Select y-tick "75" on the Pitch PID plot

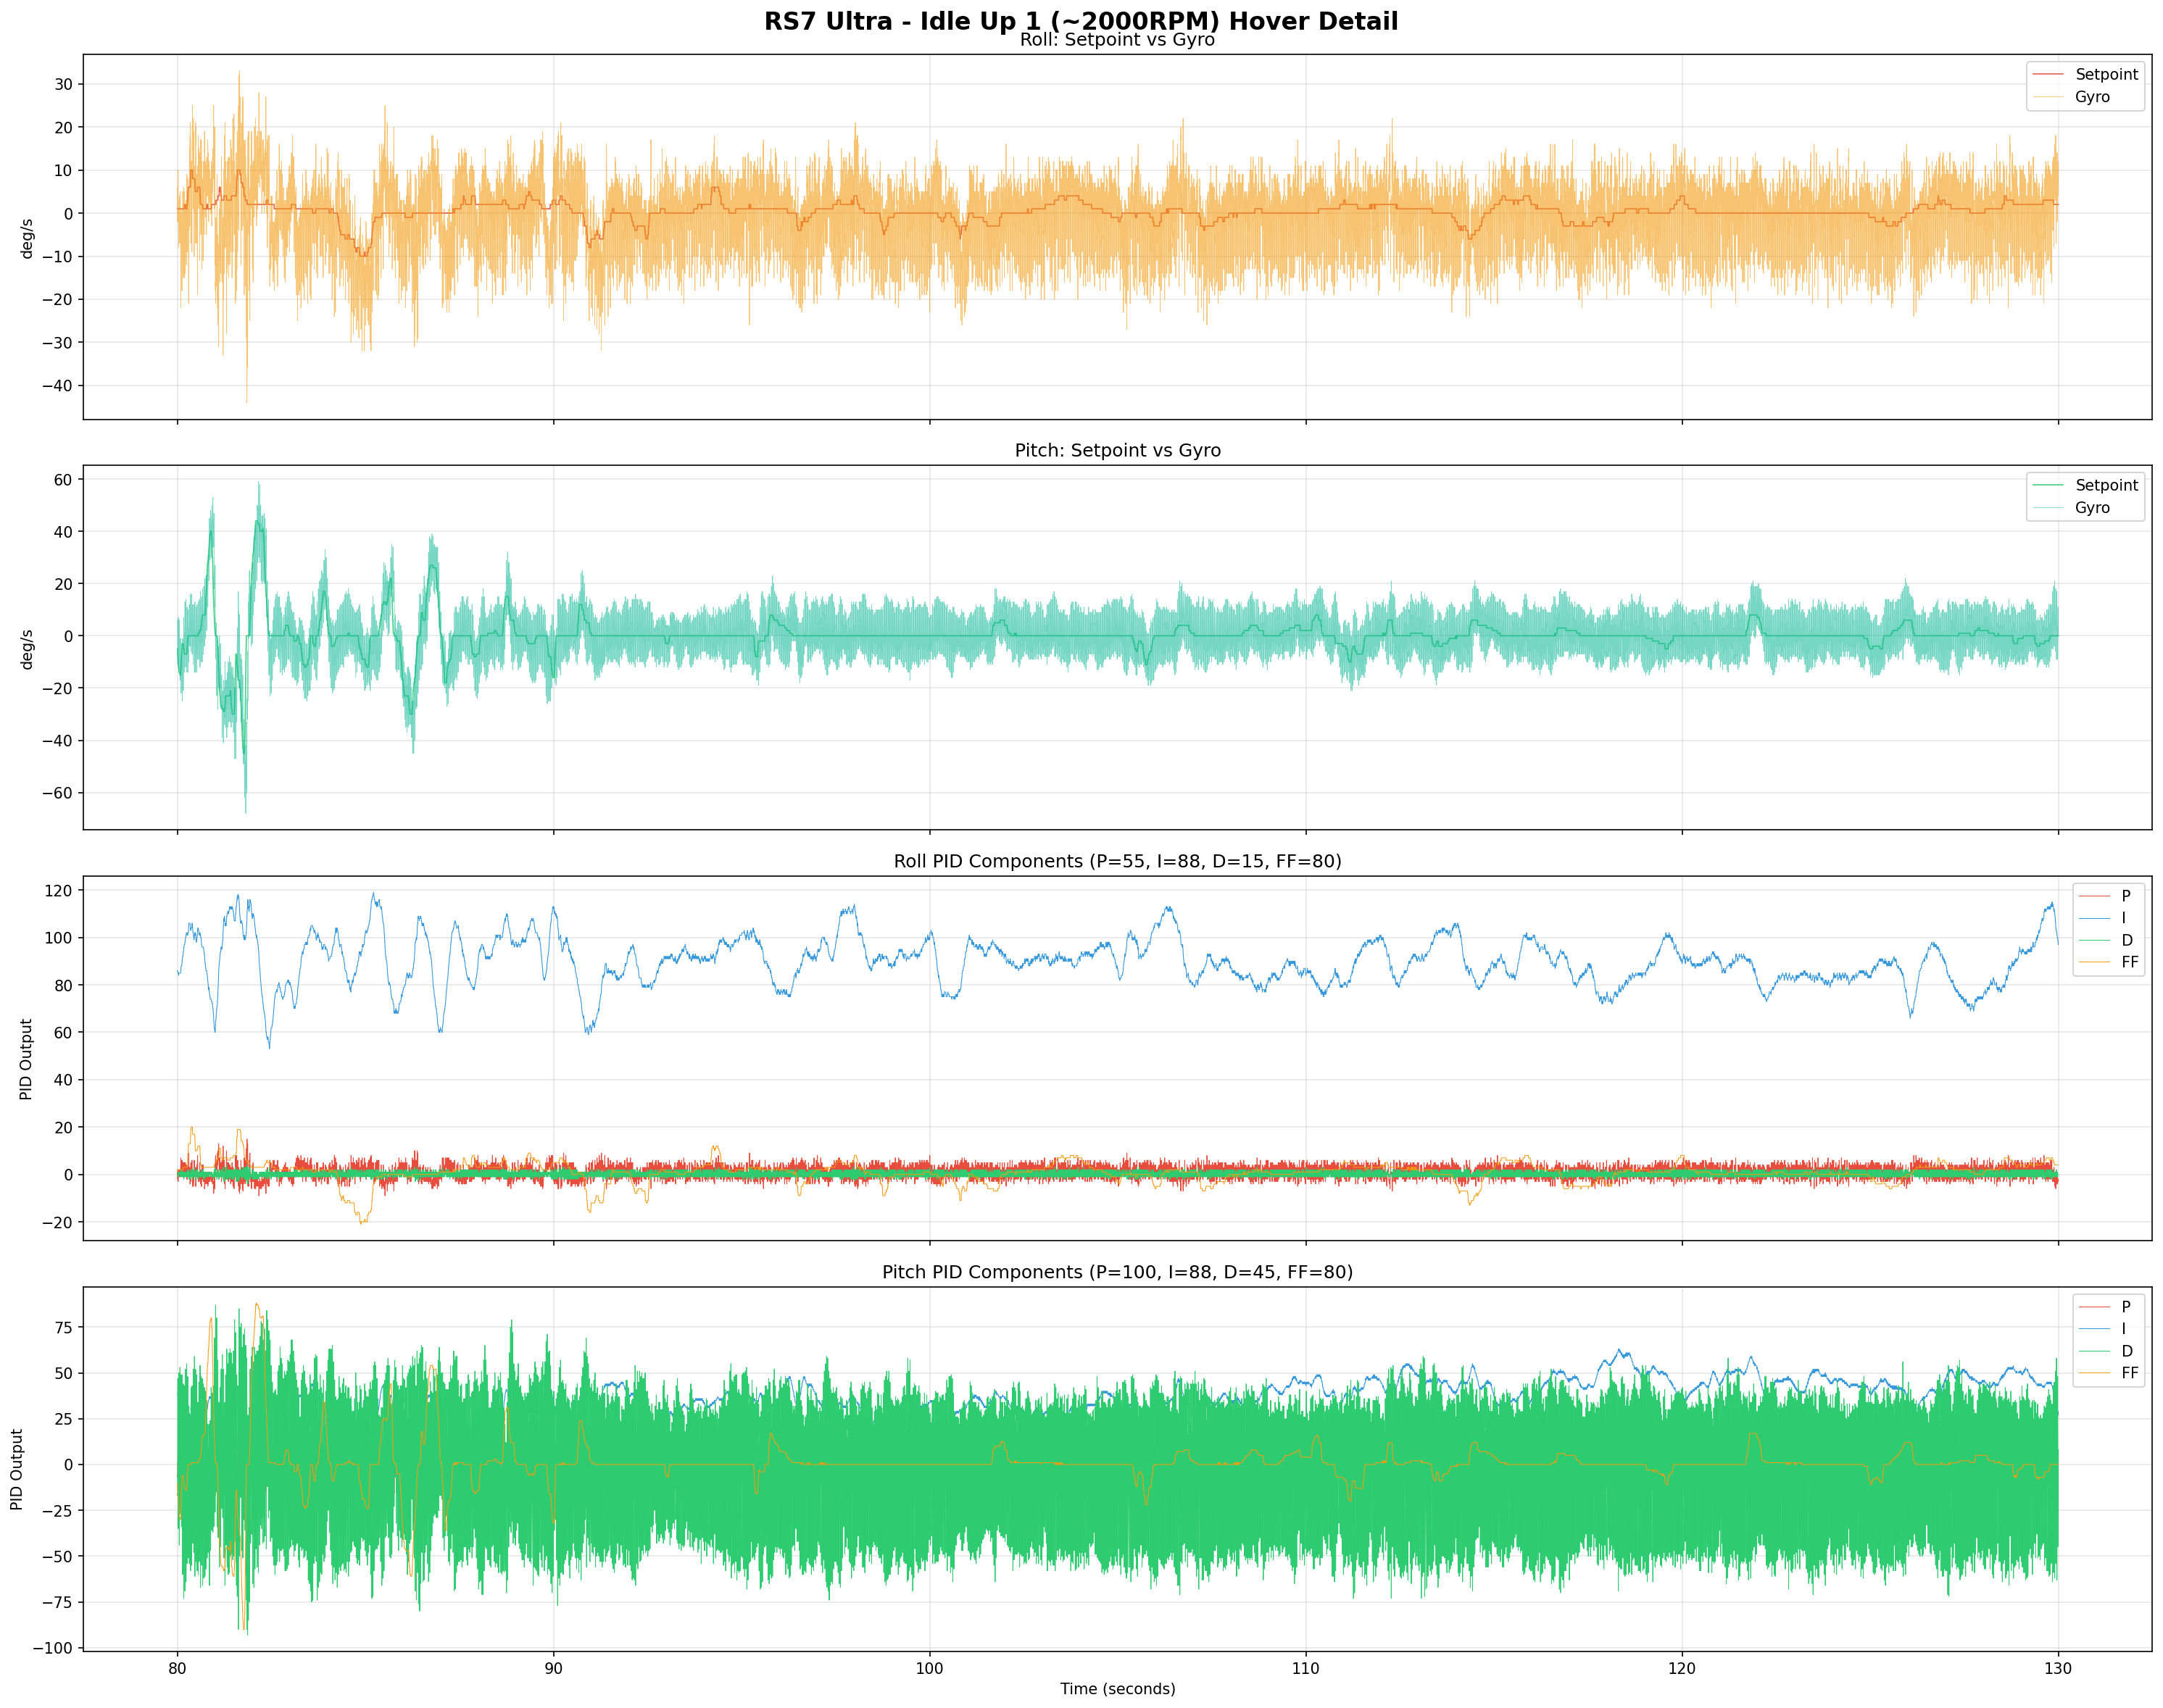click(x=64, y=1328)
